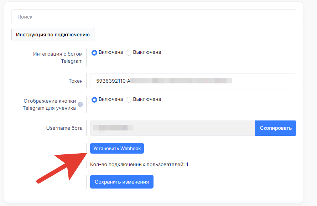Click the Поиск search field
Screen dimensions: 317x206
[154, 17]
